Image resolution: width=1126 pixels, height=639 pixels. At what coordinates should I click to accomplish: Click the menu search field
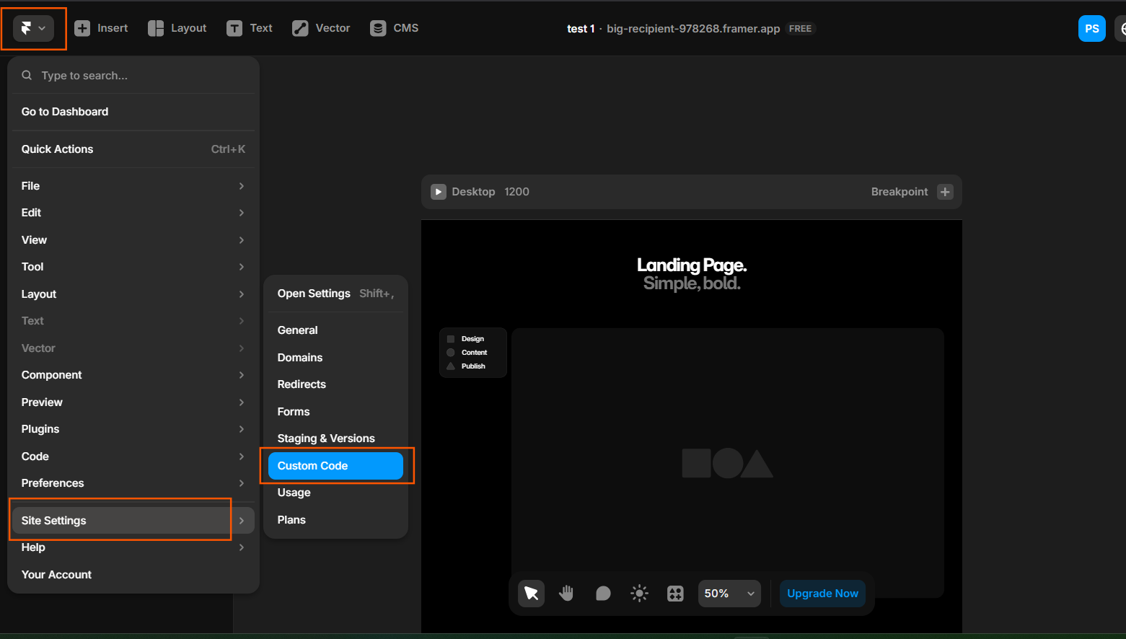click(137, 76)
